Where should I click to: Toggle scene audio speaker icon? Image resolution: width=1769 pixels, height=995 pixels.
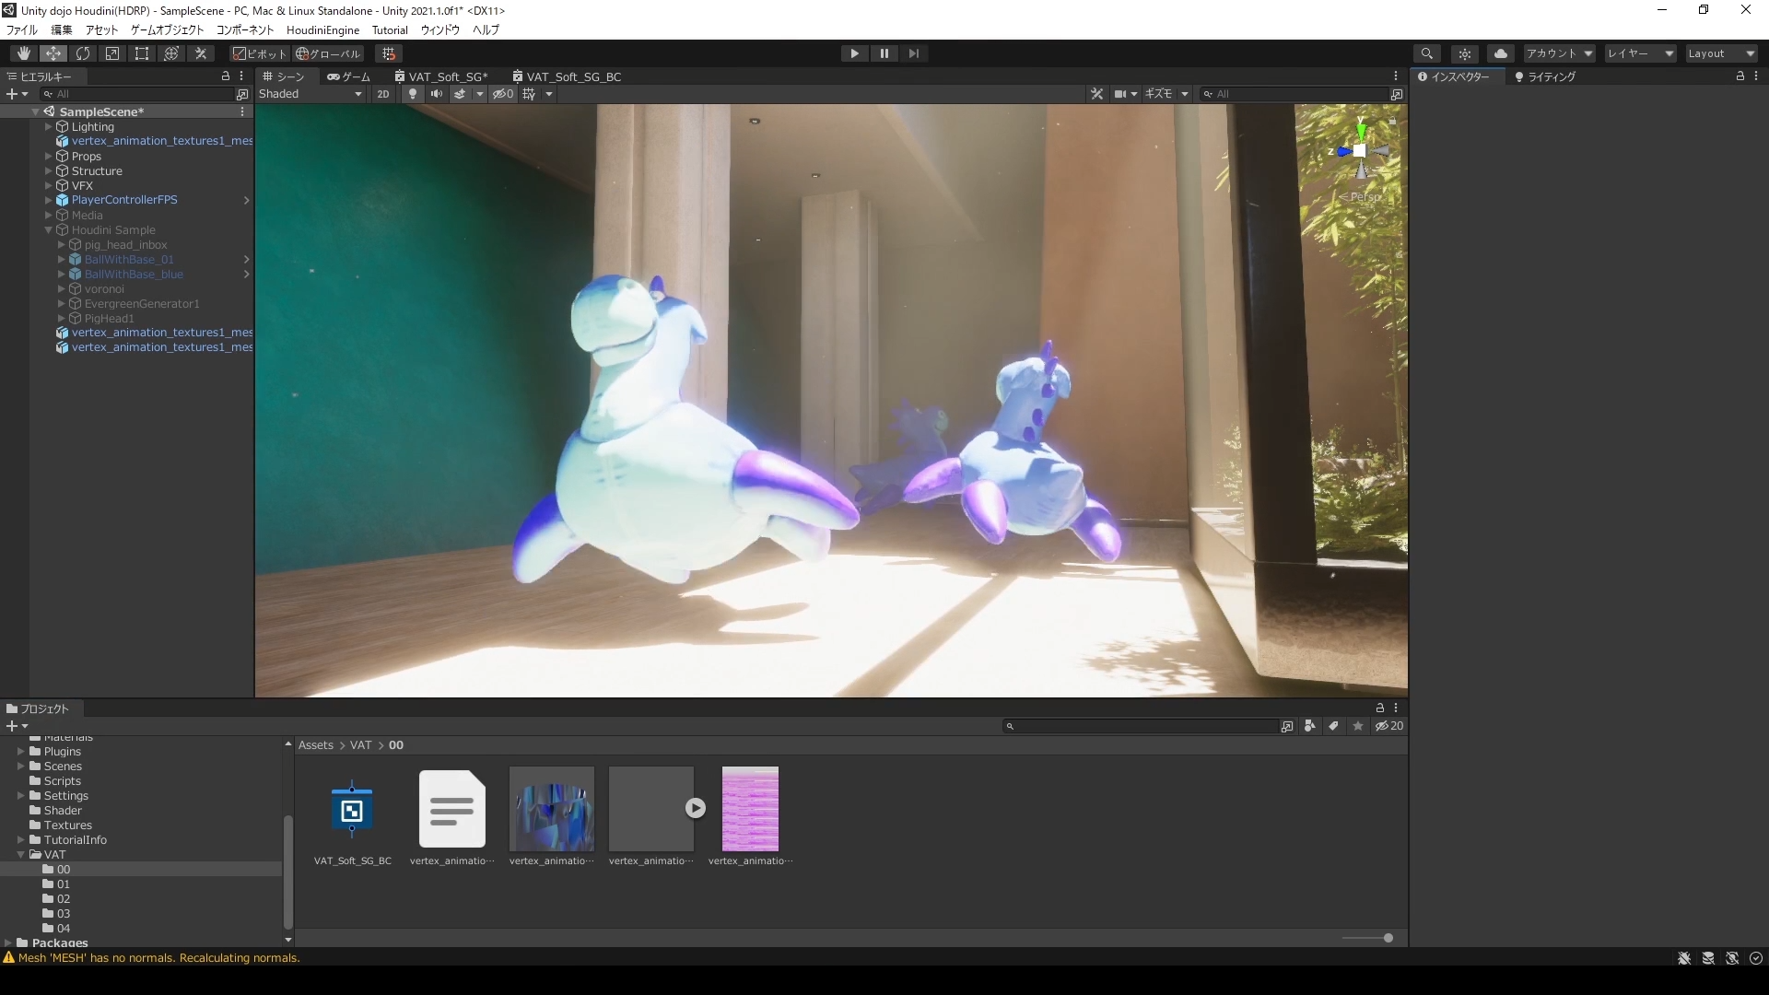[436, 94]
